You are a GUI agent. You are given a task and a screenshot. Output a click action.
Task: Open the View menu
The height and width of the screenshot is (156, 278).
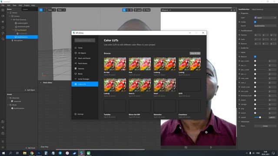(x=14, y=6)
